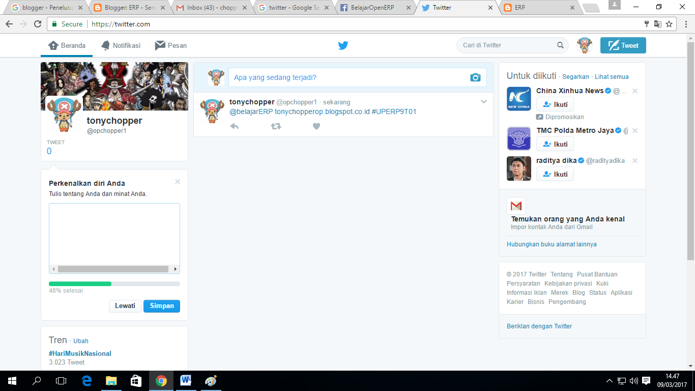Screen dimensions: 695x391
Task: Add a photo via camera icon
Action: point(475,77)
